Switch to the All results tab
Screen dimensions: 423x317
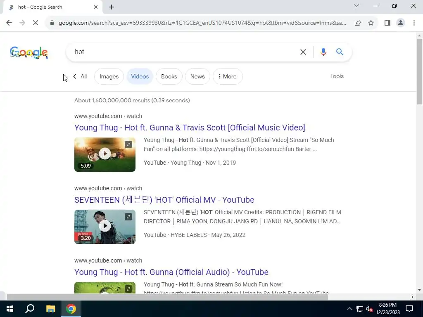tap(83, 76)
